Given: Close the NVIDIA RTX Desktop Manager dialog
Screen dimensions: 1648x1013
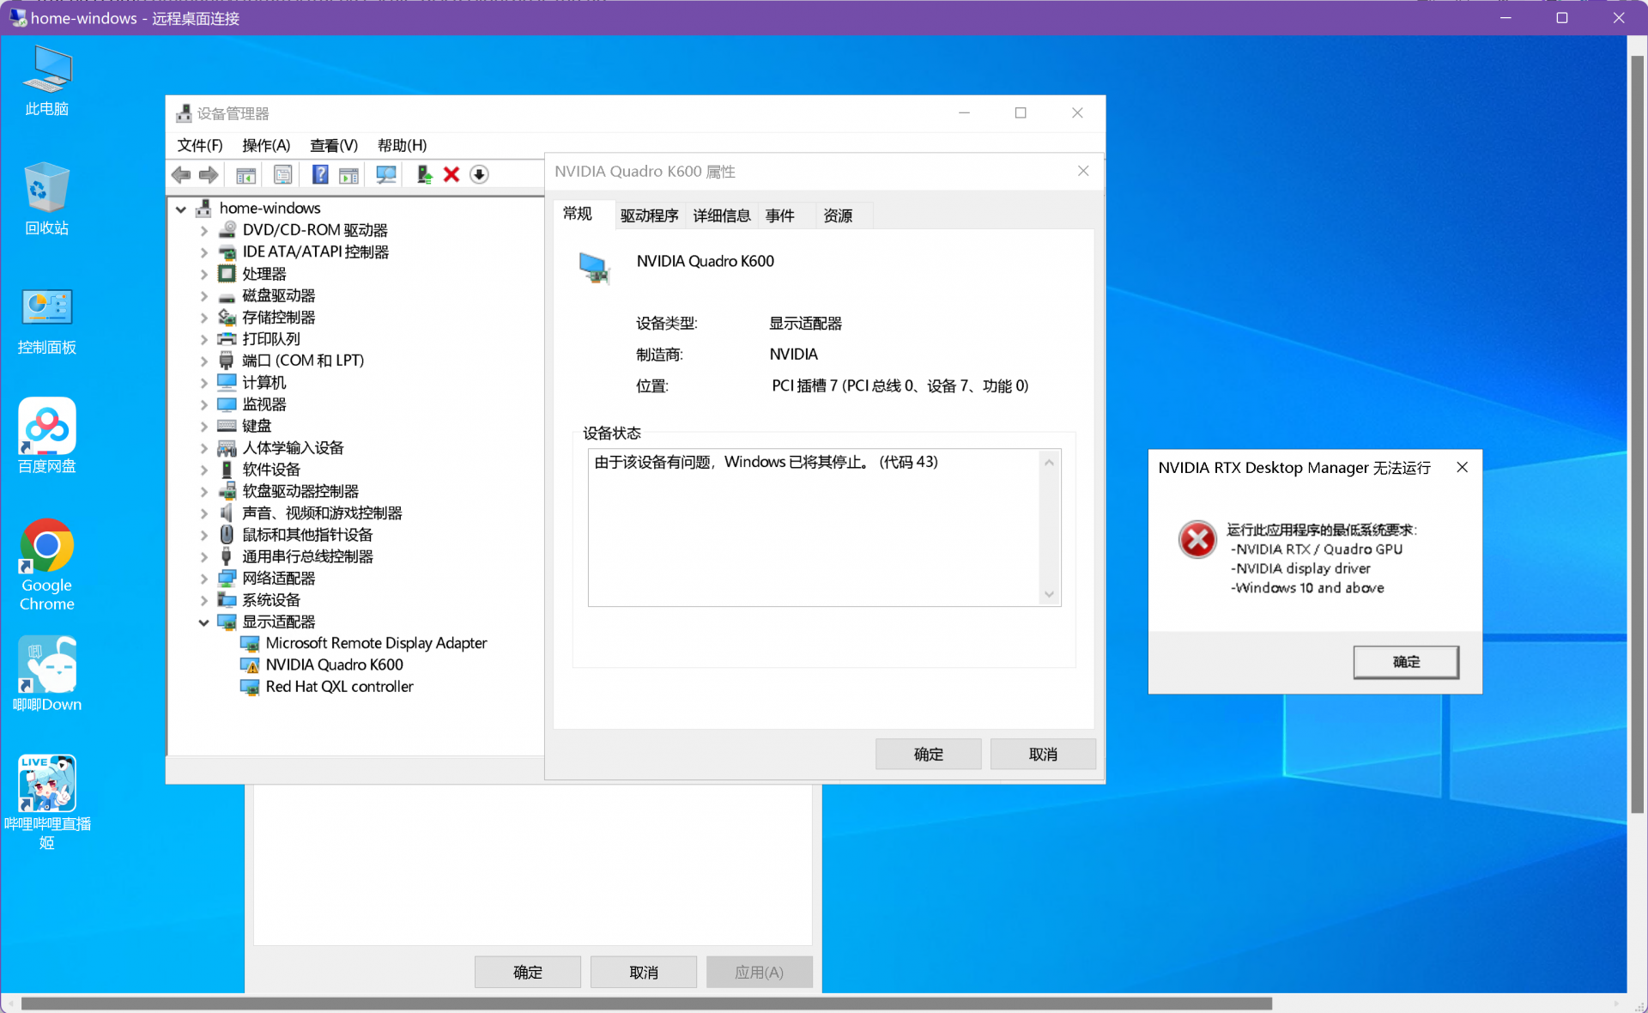Looking at the screenshot, I should [x=1463, y=467].
